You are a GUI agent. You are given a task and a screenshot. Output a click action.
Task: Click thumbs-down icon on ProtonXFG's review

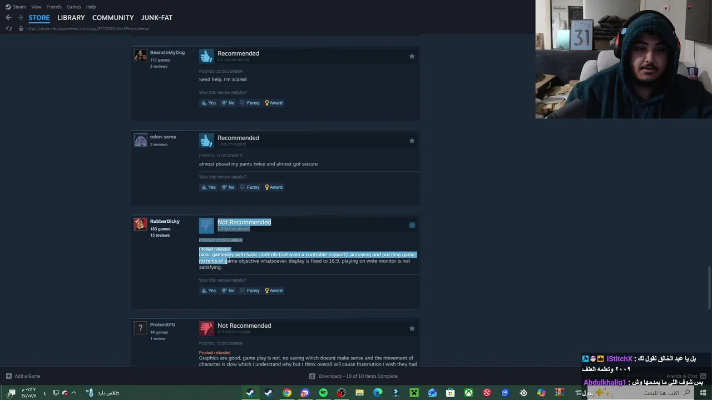pos(206,328)
